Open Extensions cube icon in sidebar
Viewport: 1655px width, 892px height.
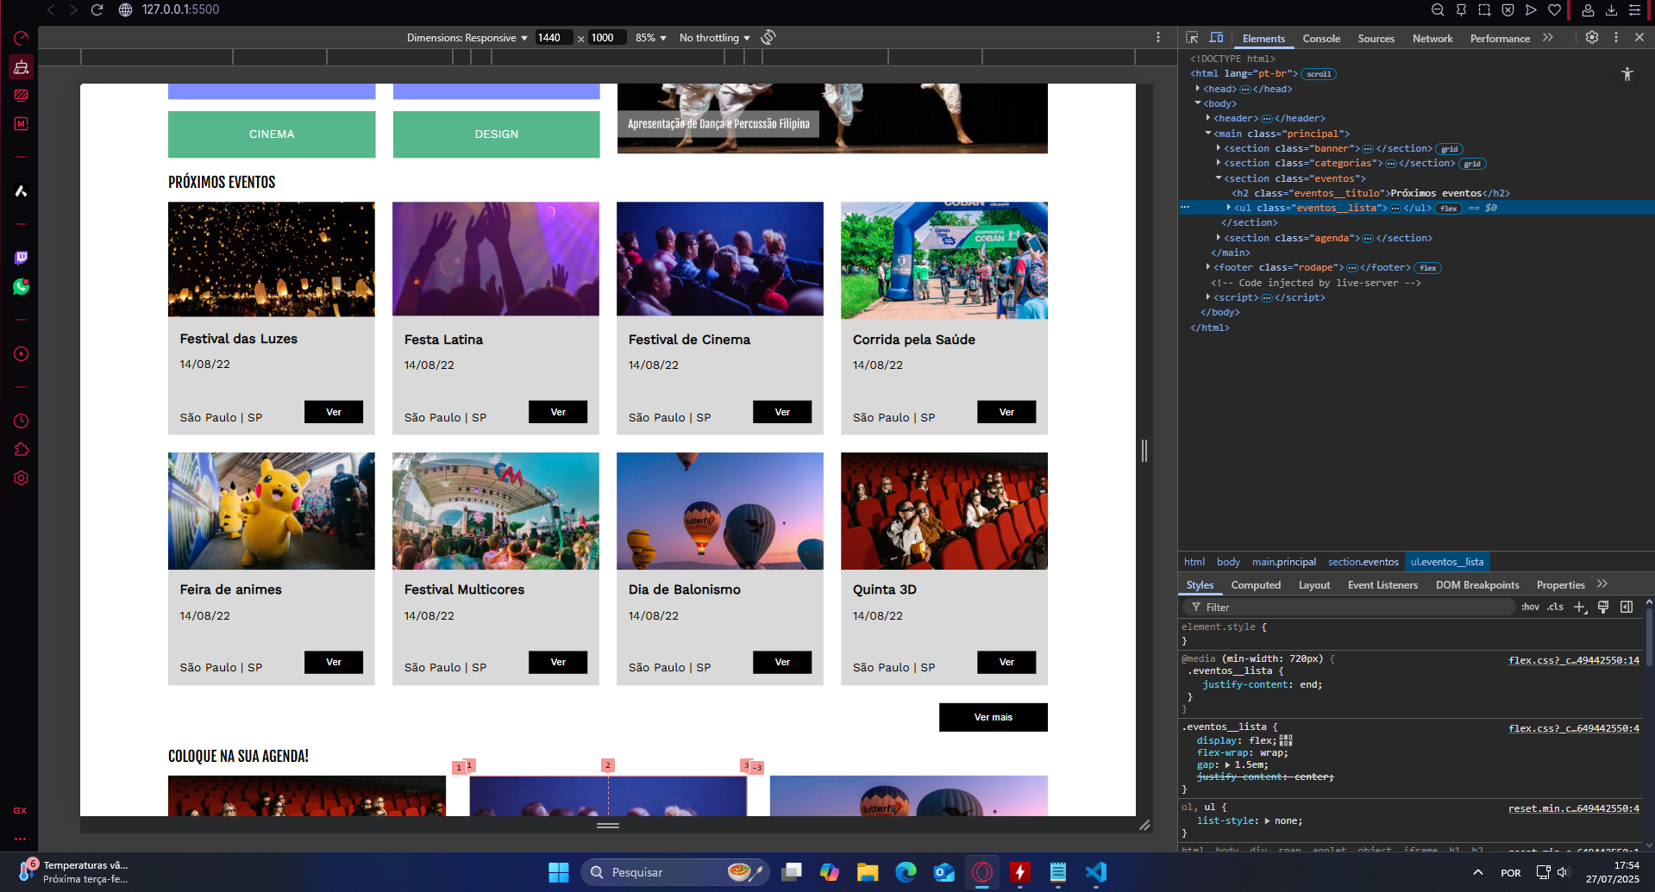point(22,450)
